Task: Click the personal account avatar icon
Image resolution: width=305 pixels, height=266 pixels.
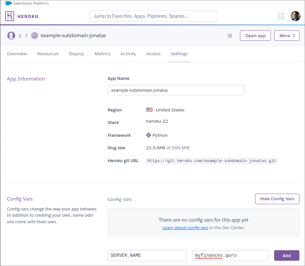Action: 11,36
